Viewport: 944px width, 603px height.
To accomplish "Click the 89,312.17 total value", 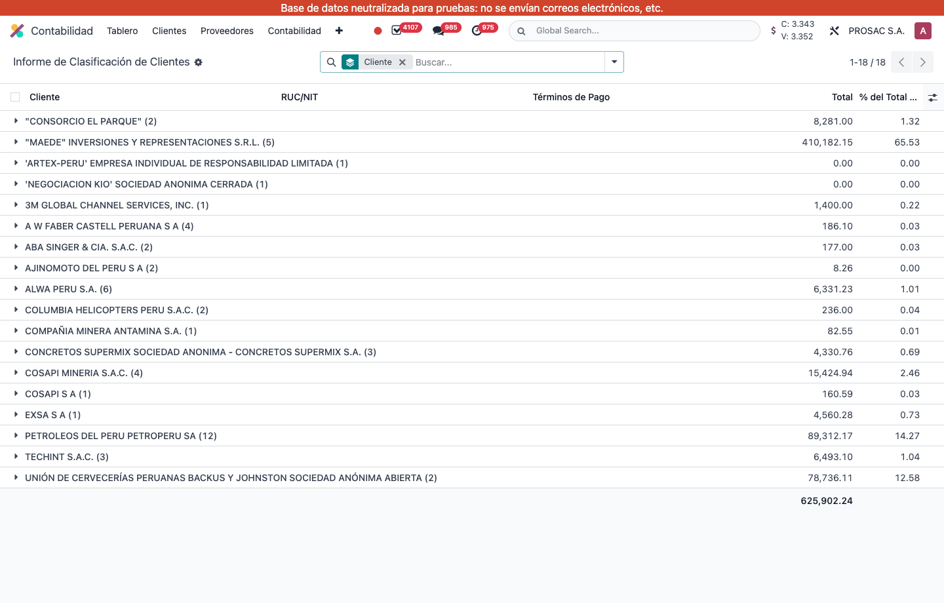I will [x=830, y=436].
